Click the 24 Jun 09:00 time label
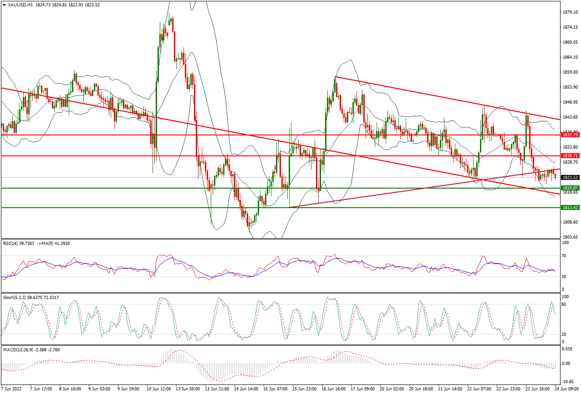 point(566,389)
